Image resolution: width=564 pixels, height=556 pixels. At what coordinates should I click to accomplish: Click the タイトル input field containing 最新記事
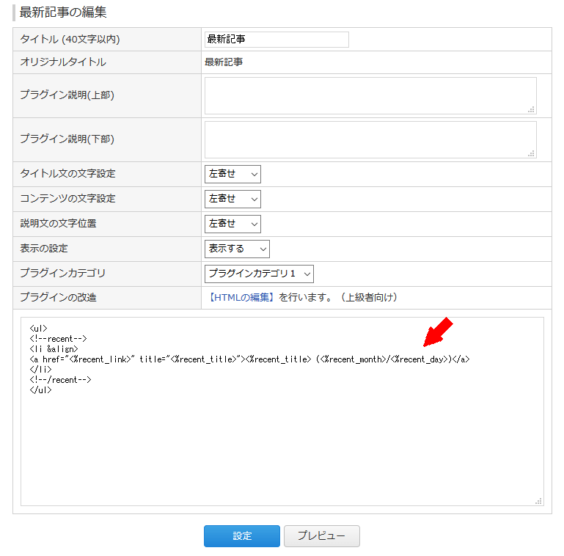coord(276,39)
